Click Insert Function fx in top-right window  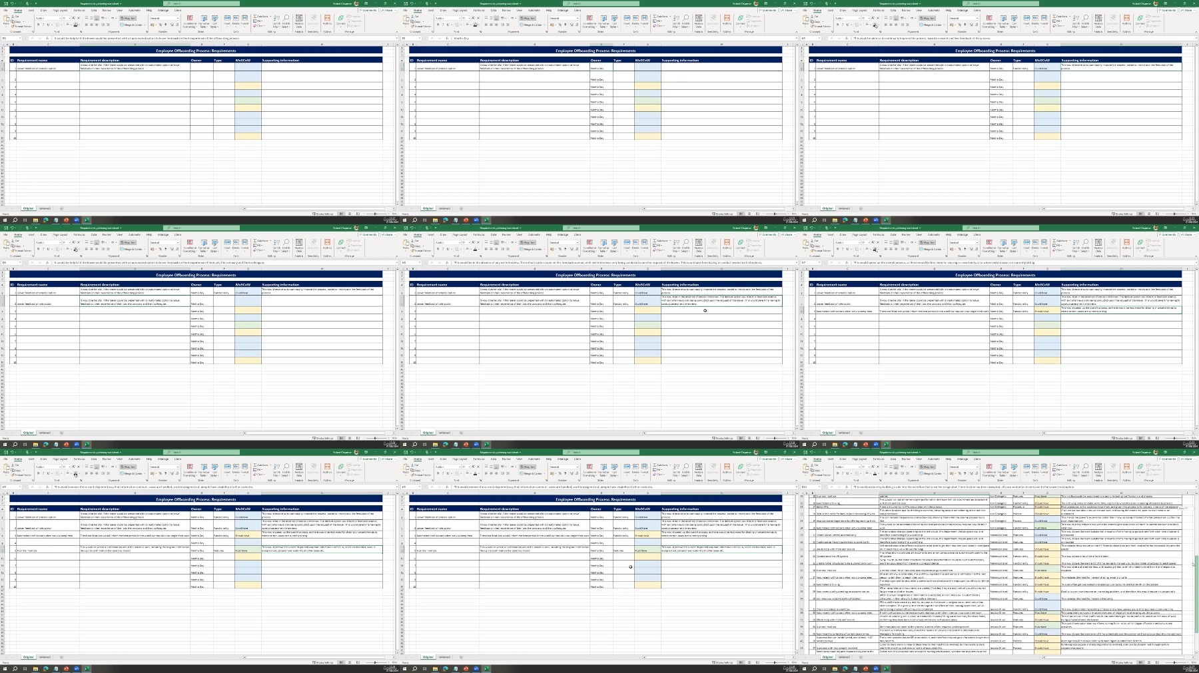pos(847,39)
